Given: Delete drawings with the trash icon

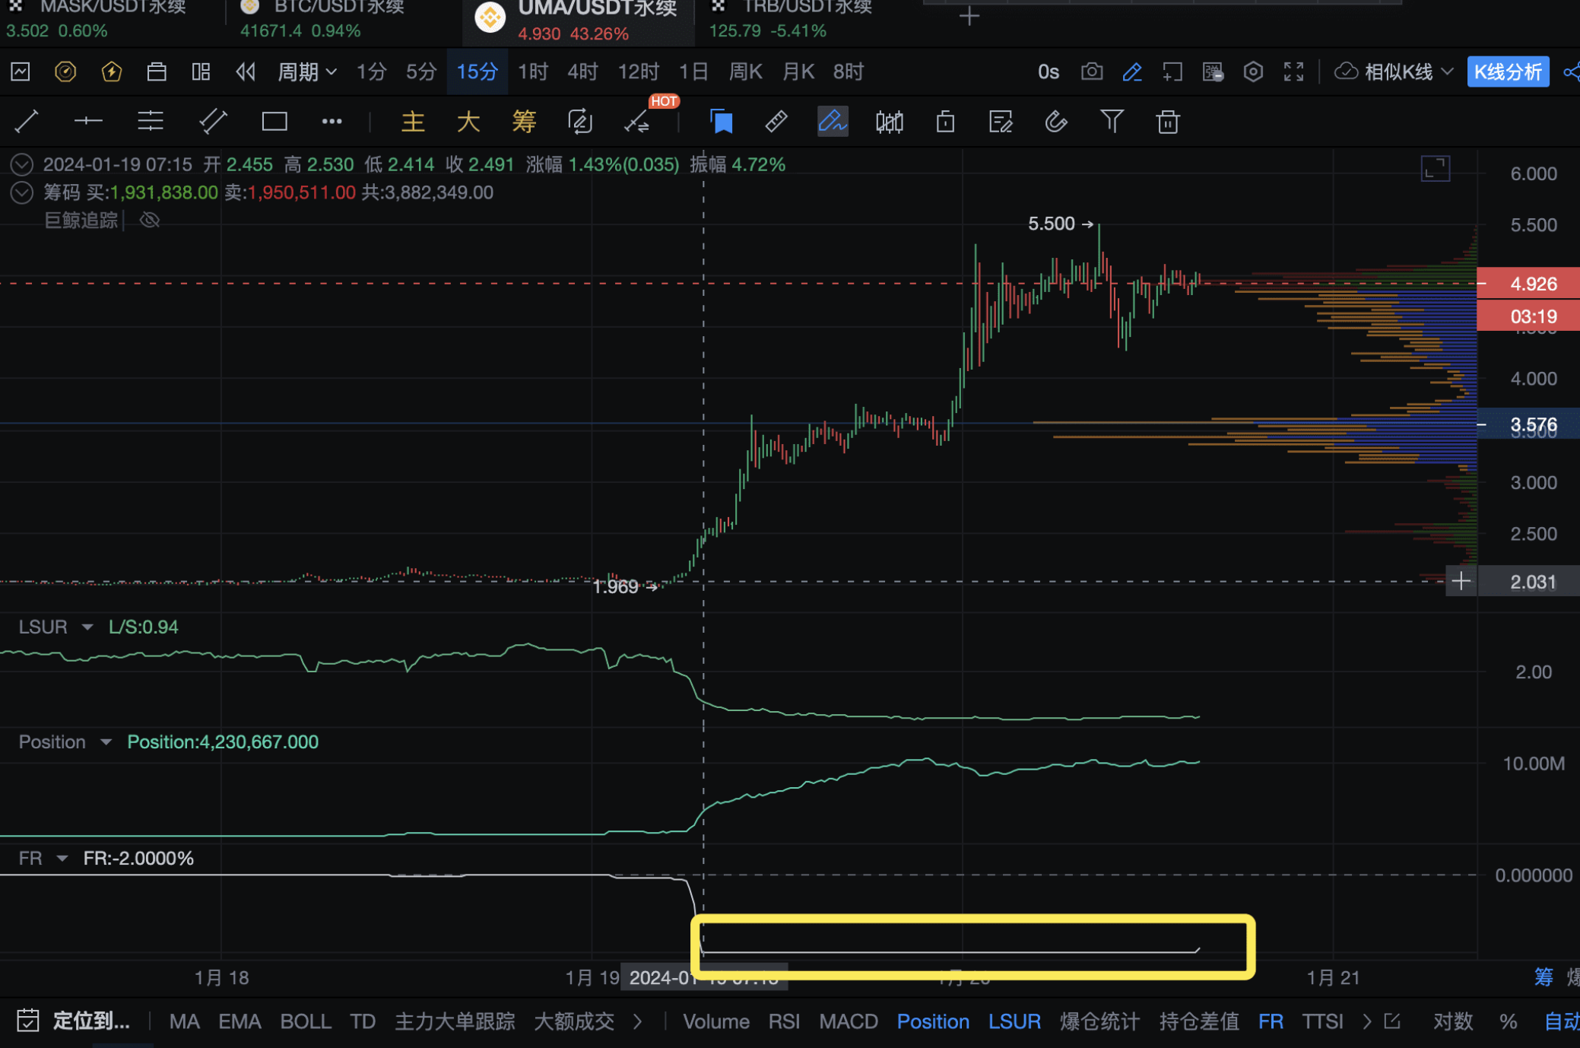Looking at the screenshot, I should click(x=1167, y=122).
